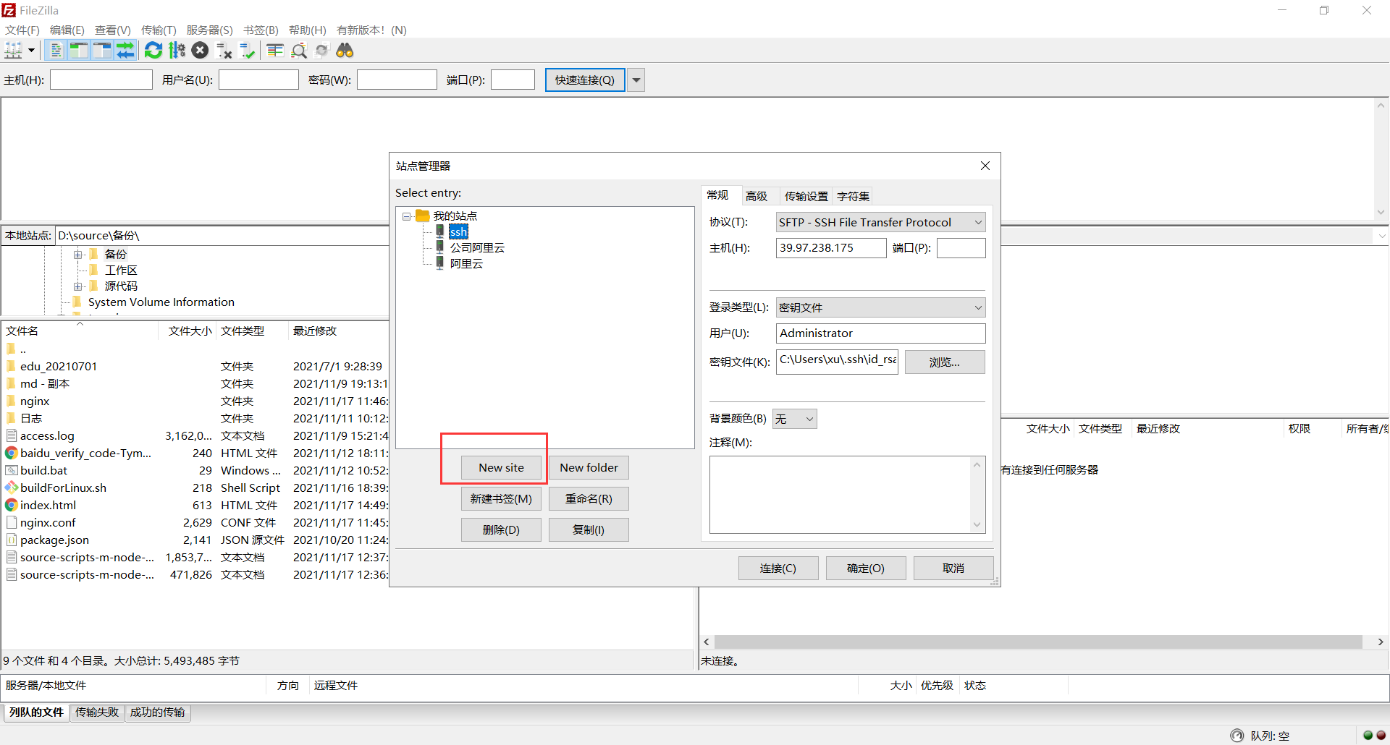Click the 用户 Administrator input field
1390x745 pixels.
point(880,333)
